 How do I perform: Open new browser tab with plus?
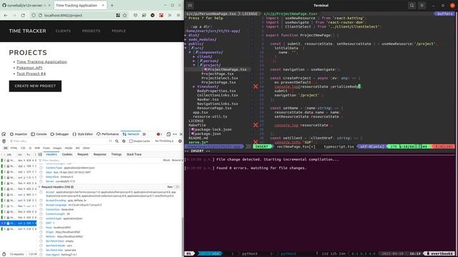pos(112,5)
